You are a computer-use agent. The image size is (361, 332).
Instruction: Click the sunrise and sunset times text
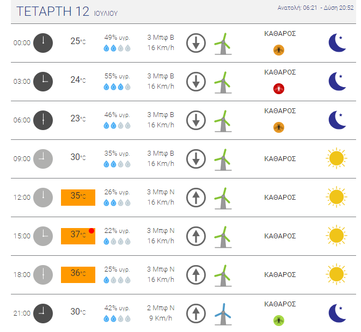(315, 8)
